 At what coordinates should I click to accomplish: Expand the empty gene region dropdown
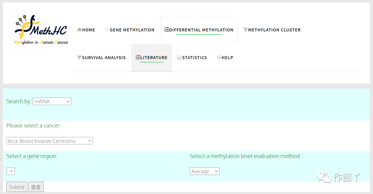(x=11, y=171)
